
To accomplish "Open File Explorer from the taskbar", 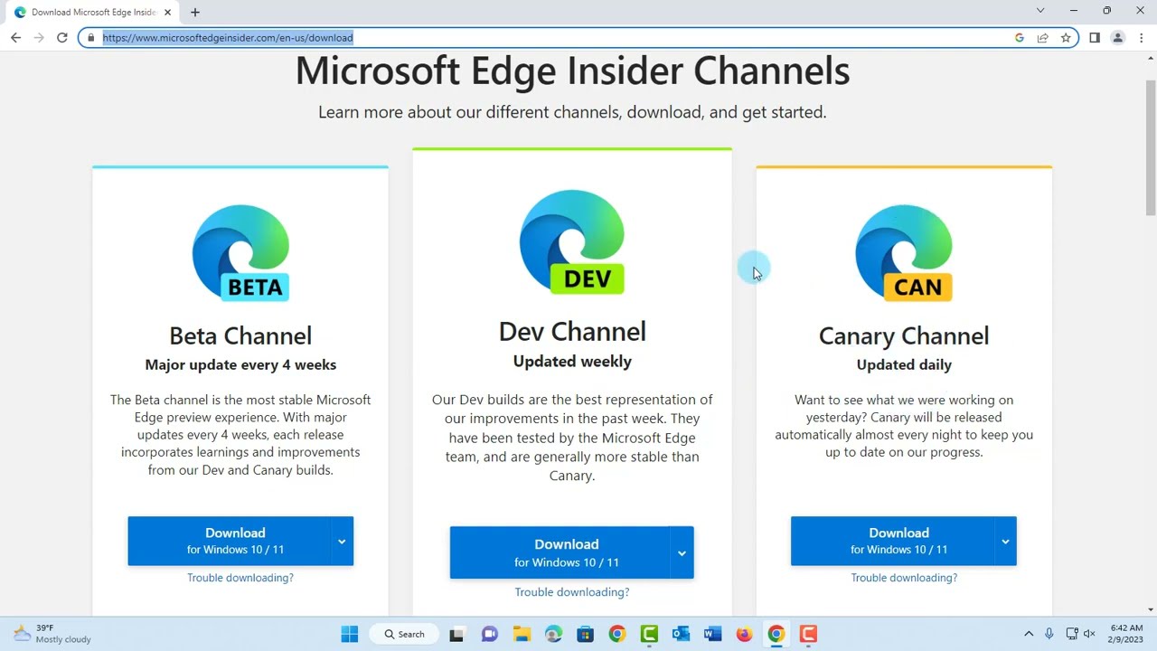I will point(522,634).
